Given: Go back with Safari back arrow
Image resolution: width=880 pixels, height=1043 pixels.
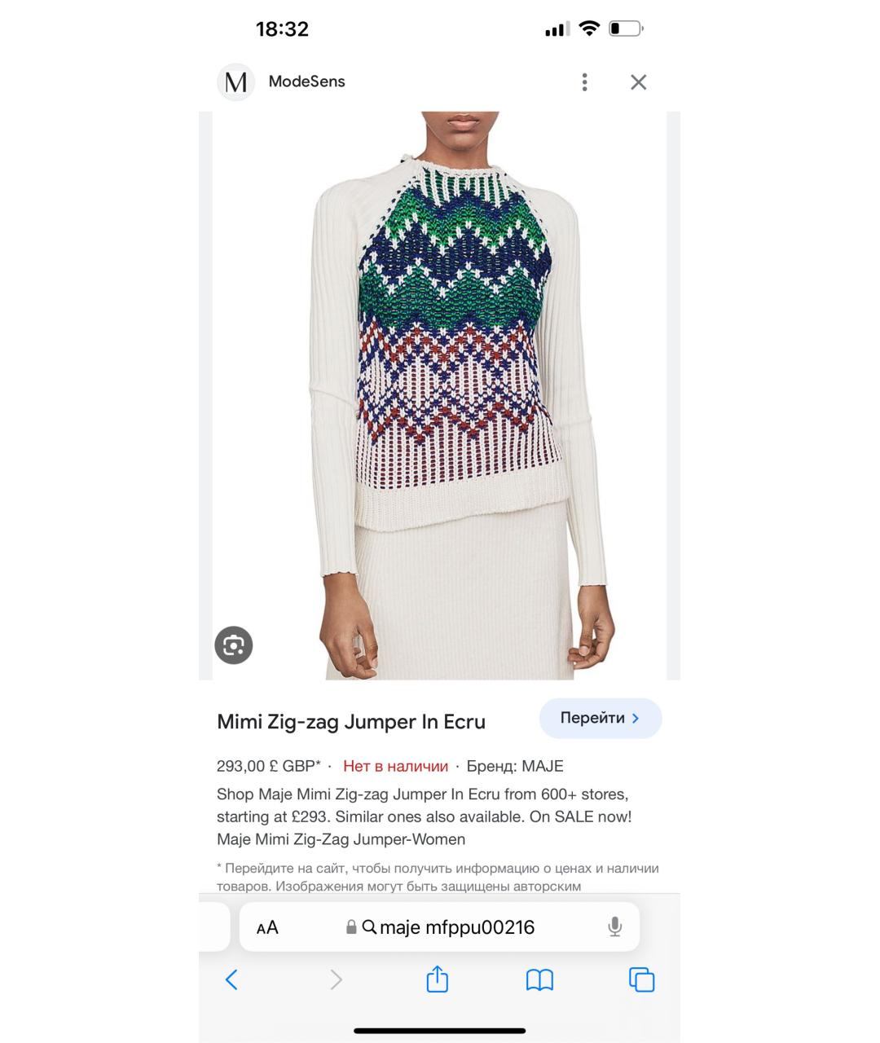Looking at the screenshot, I should 231,979.
